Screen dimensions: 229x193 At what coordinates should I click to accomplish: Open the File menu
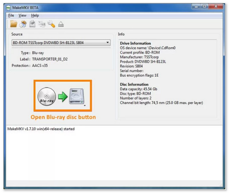click(11, 15)
